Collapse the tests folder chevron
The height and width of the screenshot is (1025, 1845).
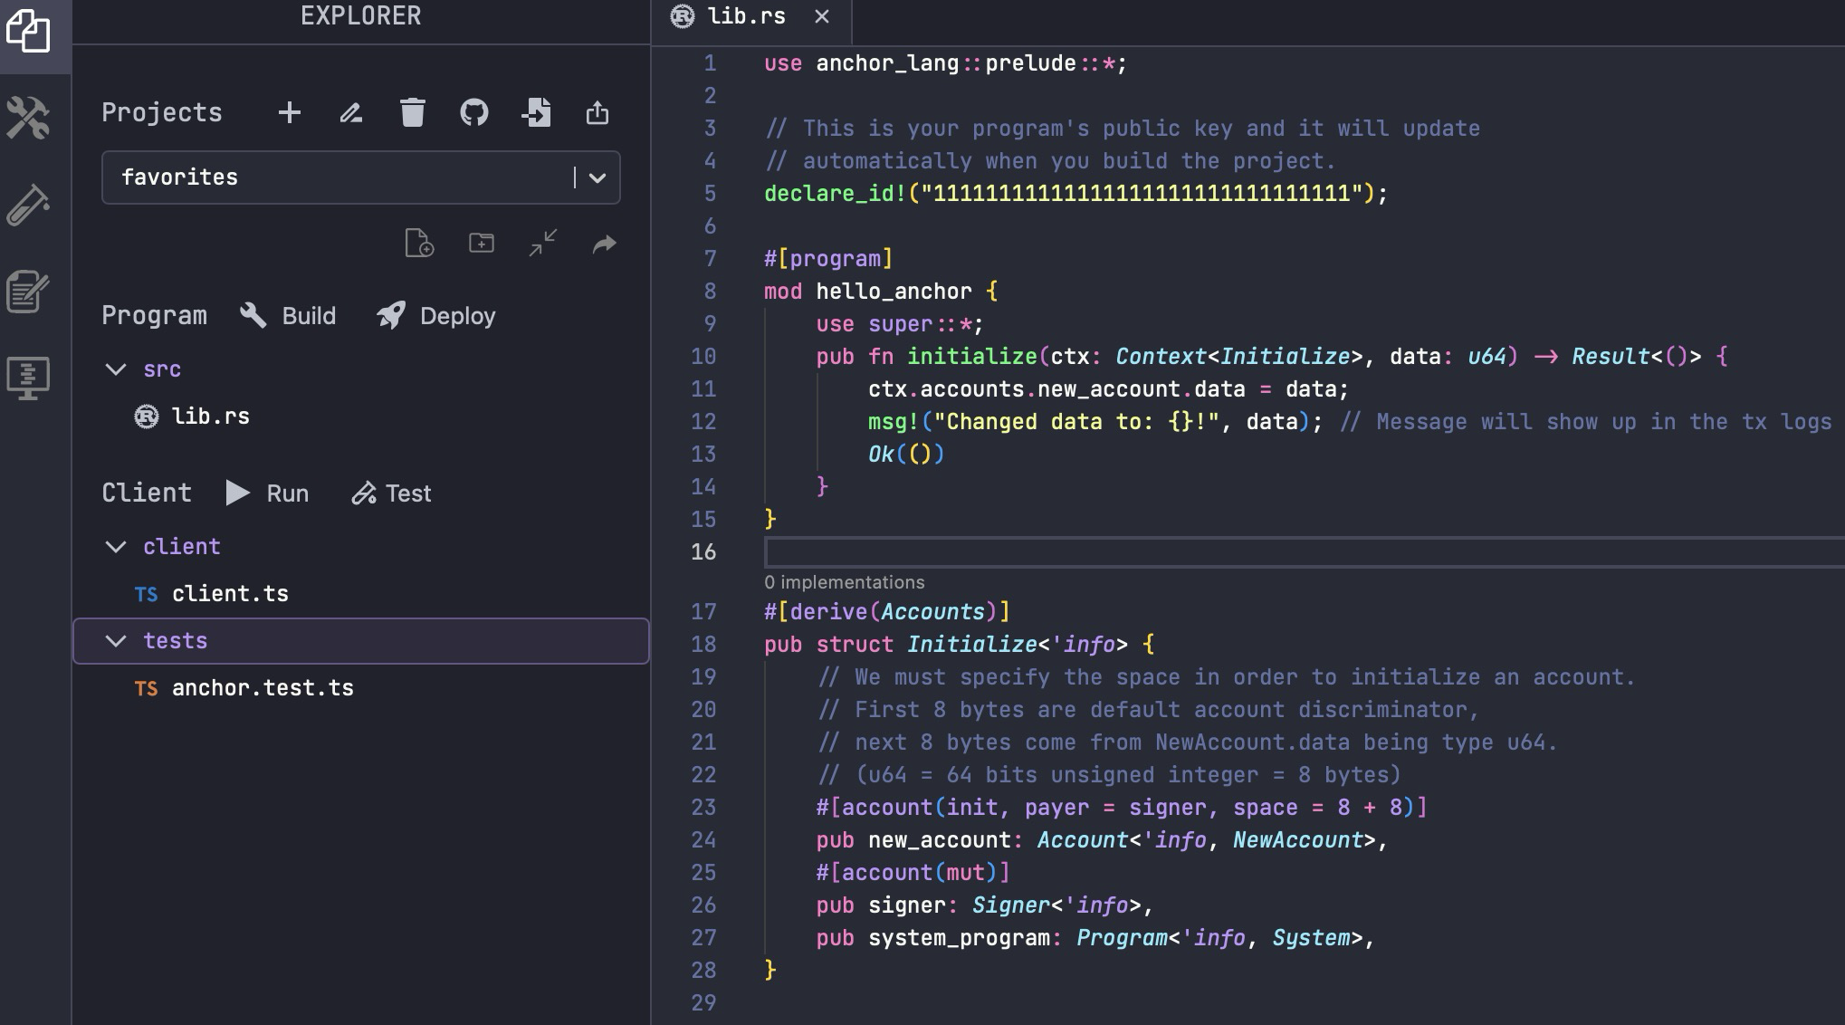point(116,641)
